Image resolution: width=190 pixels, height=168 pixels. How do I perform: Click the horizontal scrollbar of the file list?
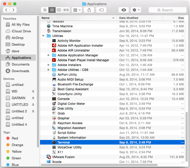pos(99,165)
